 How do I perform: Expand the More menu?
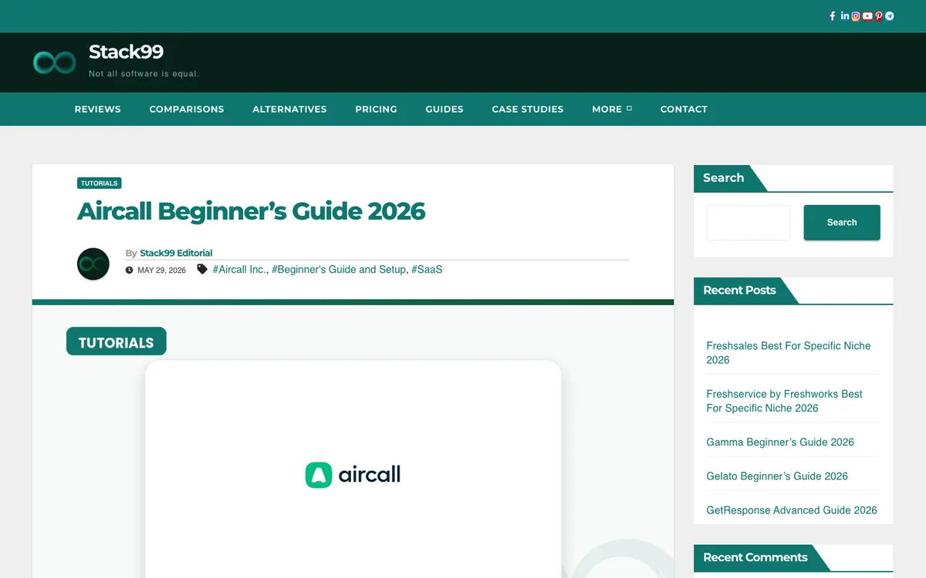[612, 109]
